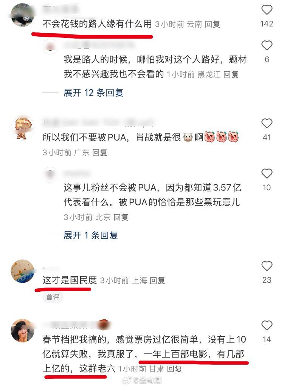Like the Beijing reply with 10 likes
The image size is (284, 387).
267,174
